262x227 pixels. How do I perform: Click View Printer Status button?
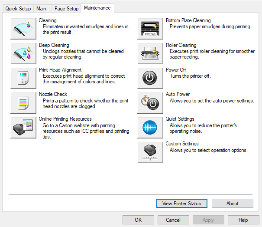[x=181, y=203]
